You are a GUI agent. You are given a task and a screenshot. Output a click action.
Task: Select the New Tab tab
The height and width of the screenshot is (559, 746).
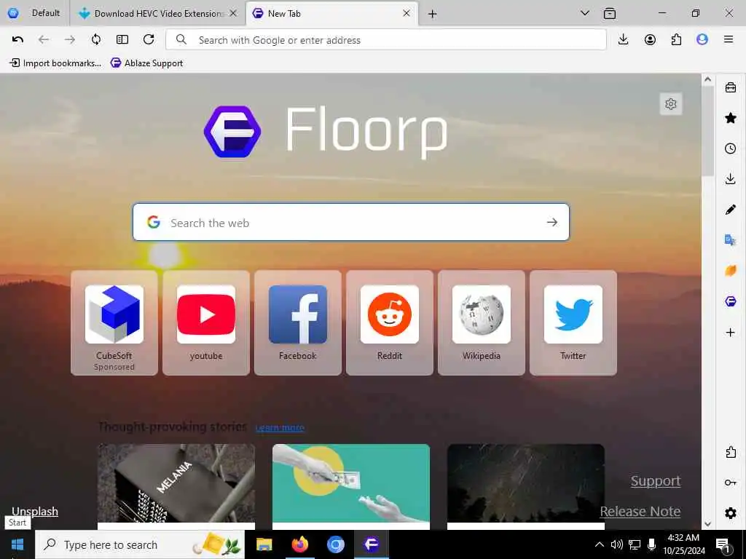click(331, 13)
